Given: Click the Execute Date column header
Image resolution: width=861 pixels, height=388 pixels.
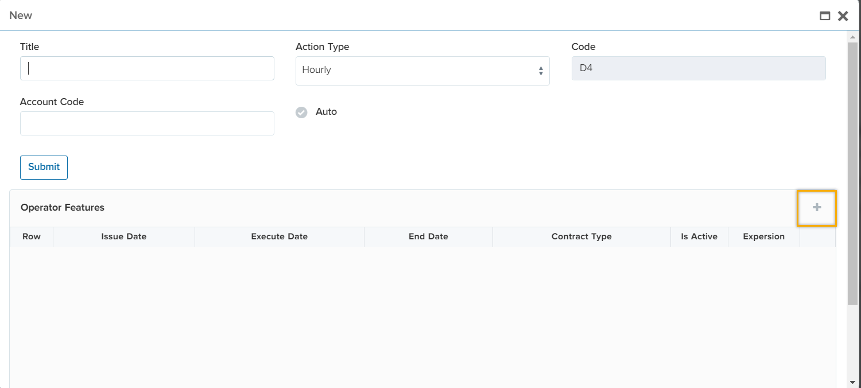Looking at the screenshot, I should [x=280, y=236].
